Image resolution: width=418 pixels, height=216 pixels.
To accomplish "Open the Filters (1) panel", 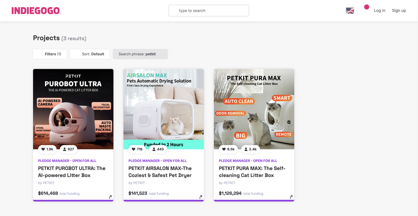I will [50, 54].
